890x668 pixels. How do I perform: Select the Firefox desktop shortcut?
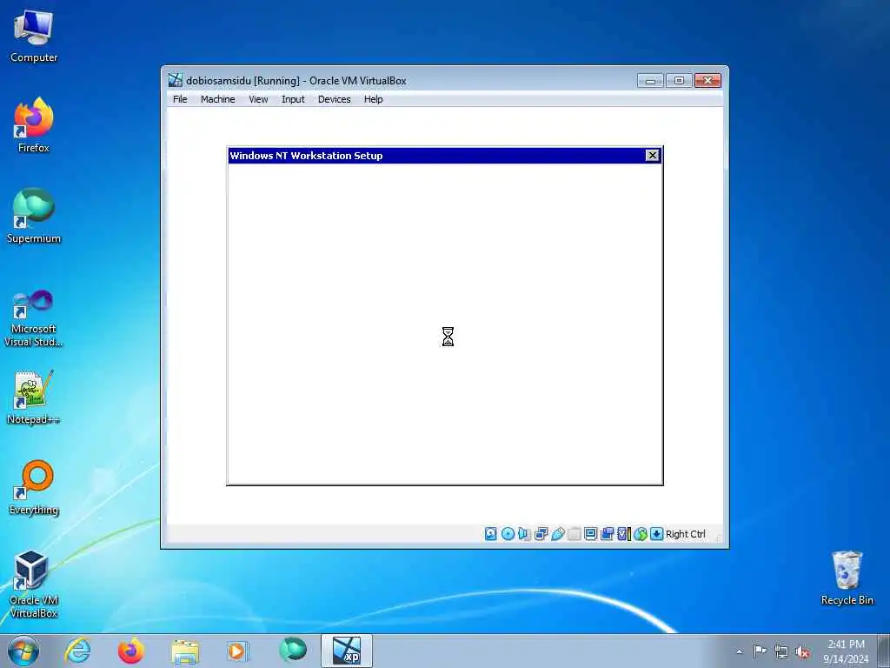(x=34, y=125)
